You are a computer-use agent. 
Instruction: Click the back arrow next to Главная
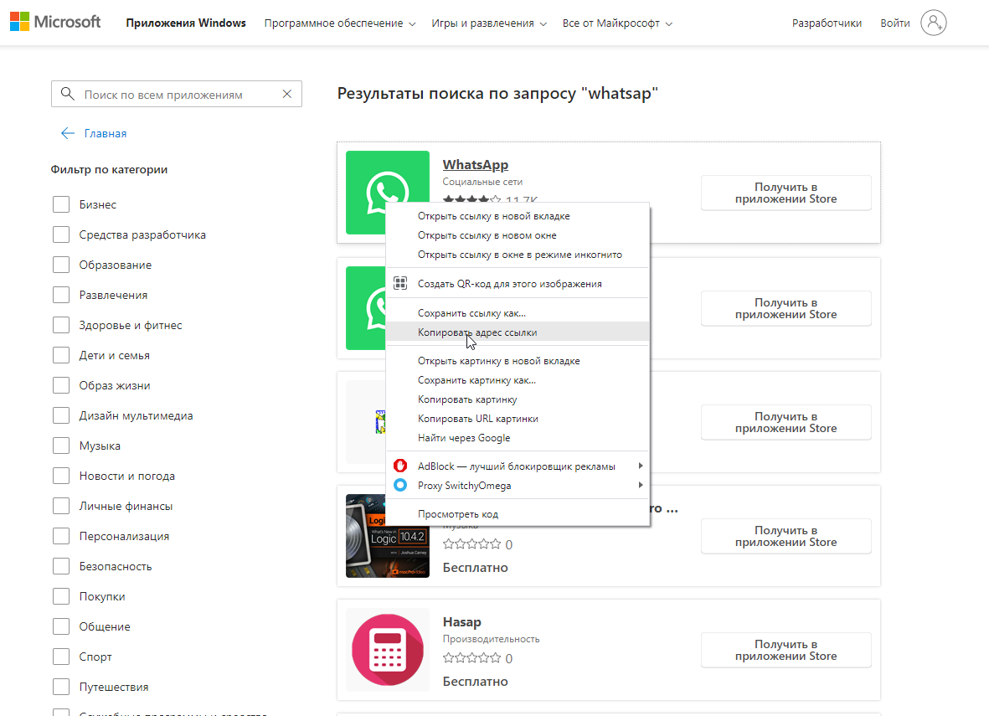(x=68, y=133)
